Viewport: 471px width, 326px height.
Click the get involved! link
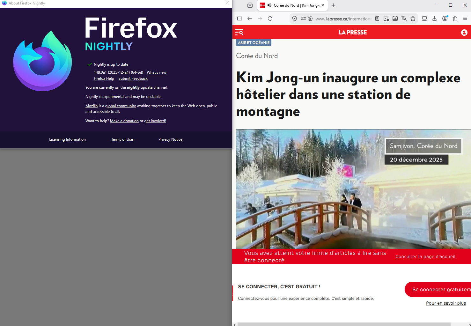155,121
